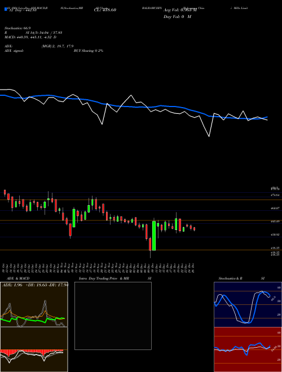The height and width of the screenshot is (372, 282).
Task: Click the ADX +DY -DY readout header
Action: point(35,285)
